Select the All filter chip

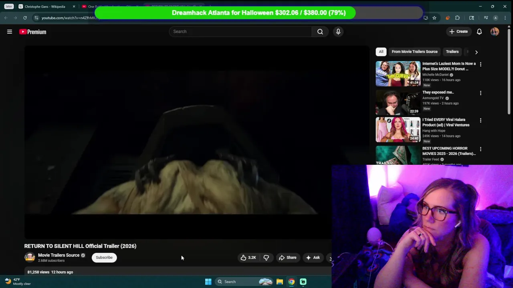(381, 52)
